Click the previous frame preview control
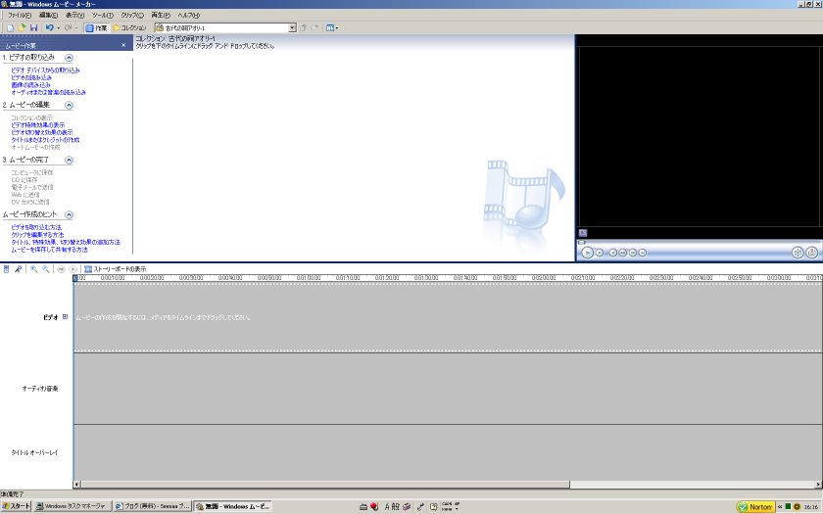This screenshot has width=823, height=514. pyautogui.click(x=622, y=253)
